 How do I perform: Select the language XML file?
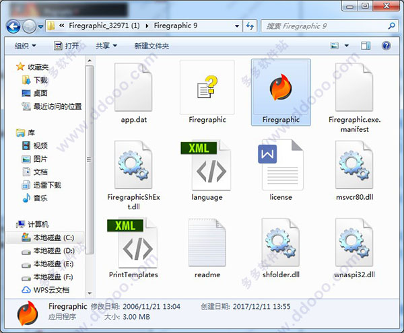coord(206,165)
